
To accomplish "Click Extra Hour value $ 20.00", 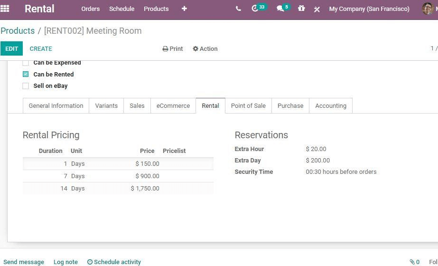I will click(x=316, y=149).
